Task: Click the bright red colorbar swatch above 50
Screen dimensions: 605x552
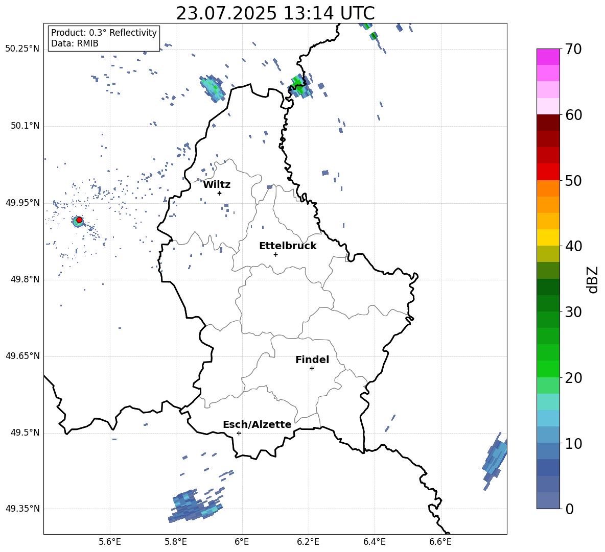Action: (548, 172)
